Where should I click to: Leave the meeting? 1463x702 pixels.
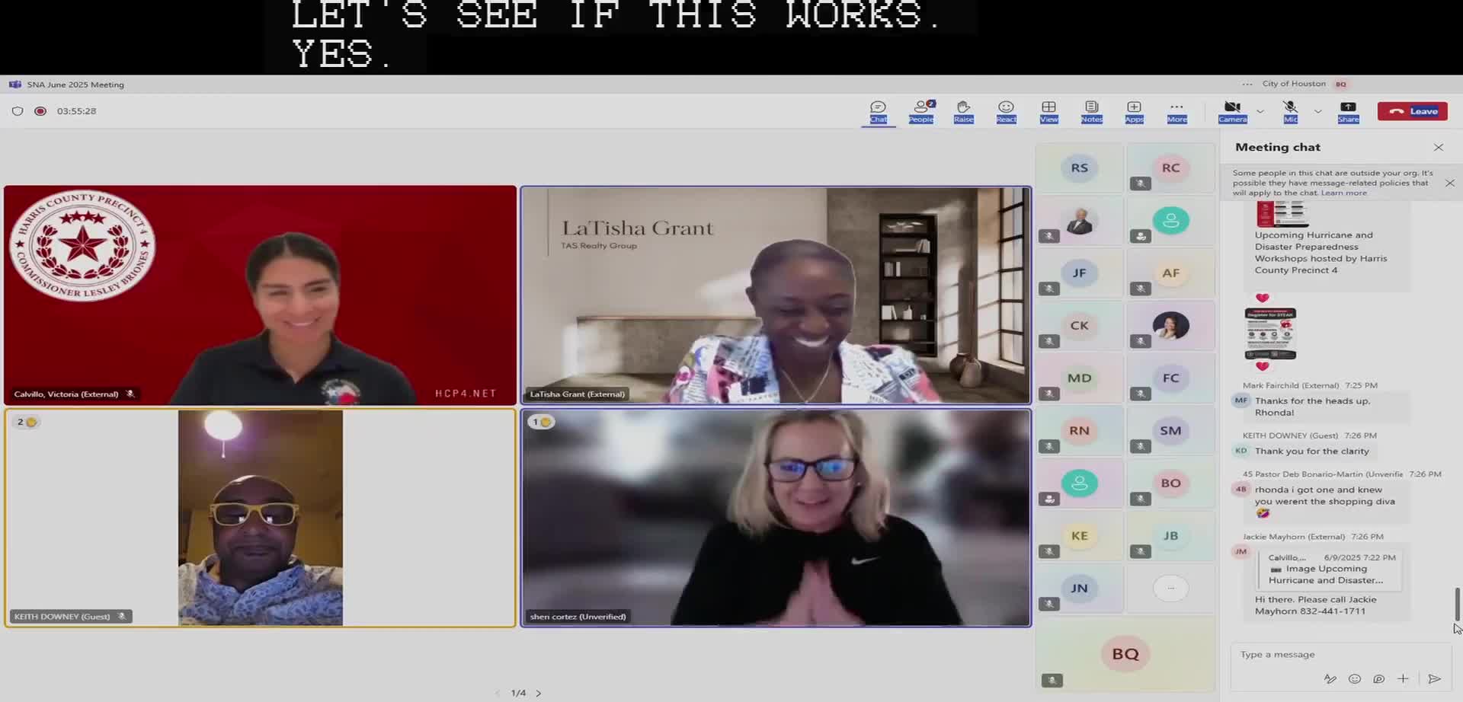(x=1412, y=111)
